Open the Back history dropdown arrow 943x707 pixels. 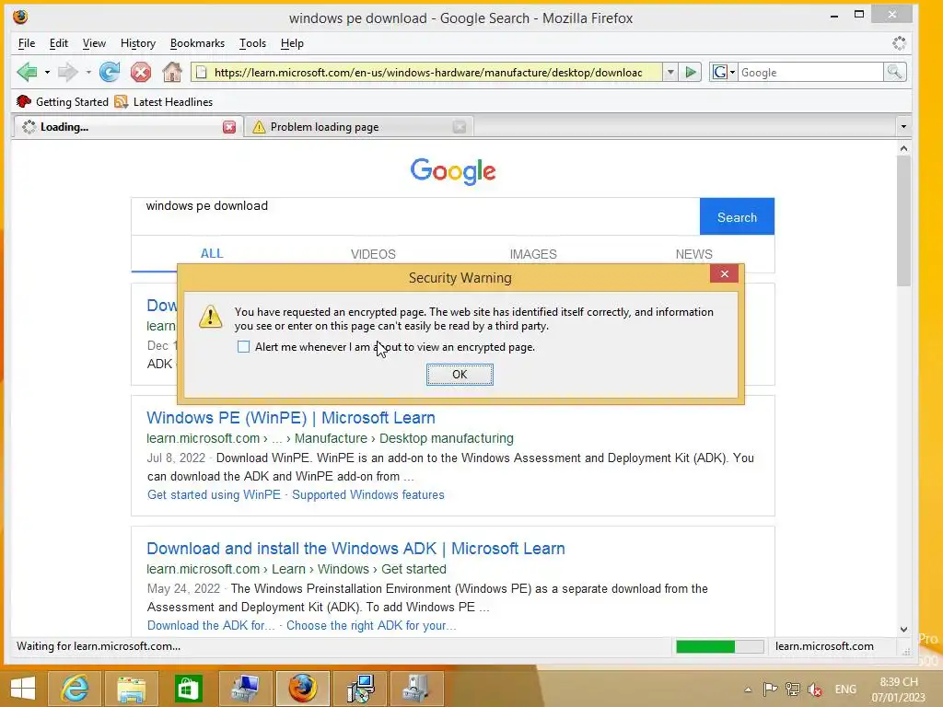click(47, 73)
